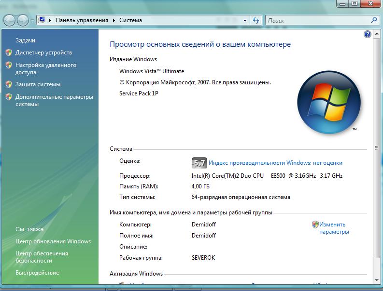
Task: Click the Windows Vista logo orb
Action: 329,102
